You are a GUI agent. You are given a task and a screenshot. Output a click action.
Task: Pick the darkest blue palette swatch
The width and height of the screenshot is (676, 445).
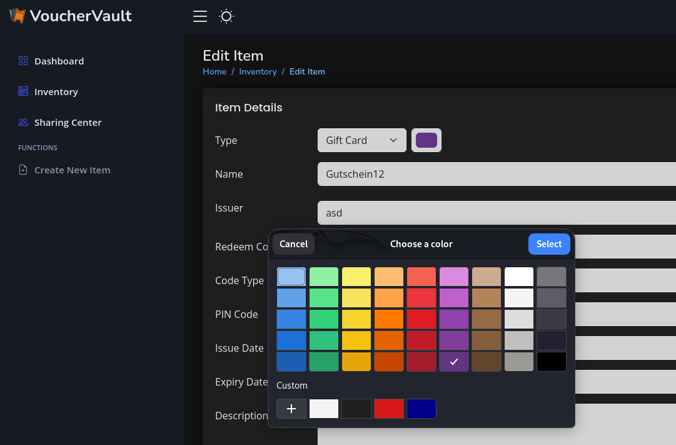291,362
